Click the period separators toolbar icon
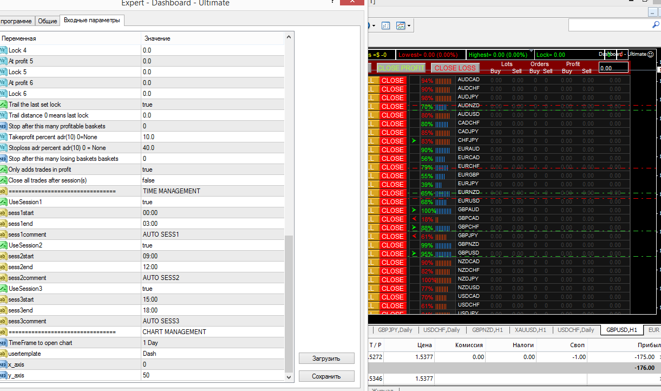Screen dimensions: 661x391 (x=386, y=25)
